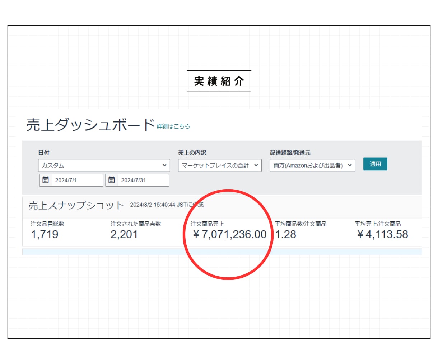
Task: Click the 注文された商品点数 label
Action: 136,224
